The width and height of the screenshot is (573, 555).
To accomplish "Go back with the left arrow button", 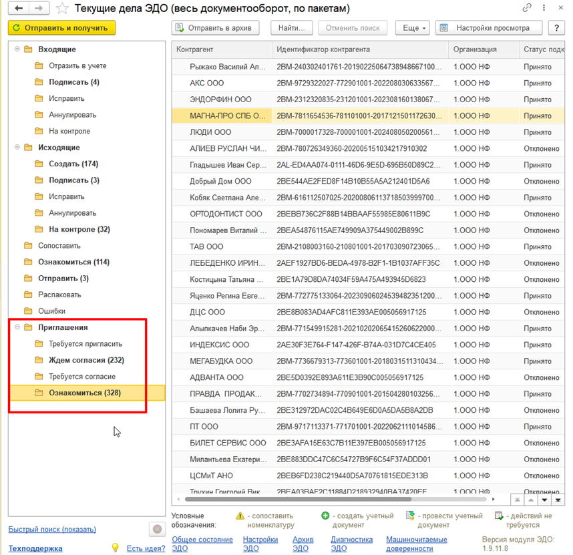I will (x=19, y=8).
